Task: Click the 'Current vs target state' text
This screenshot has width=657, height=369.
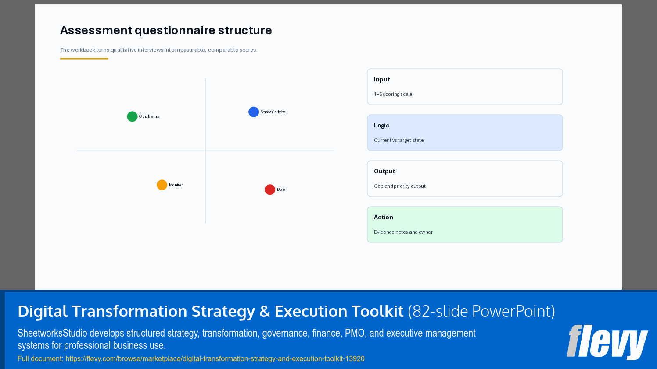Action: [x=399, y=140]
